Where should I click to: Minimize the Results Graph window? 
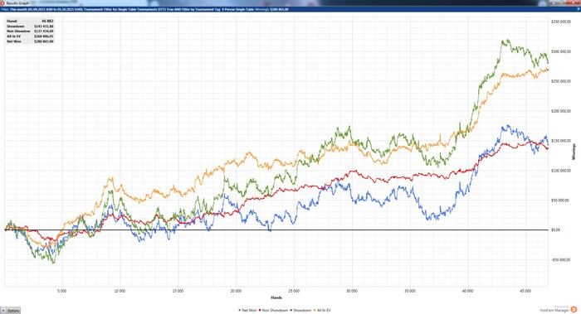click(x=554, y=3)
